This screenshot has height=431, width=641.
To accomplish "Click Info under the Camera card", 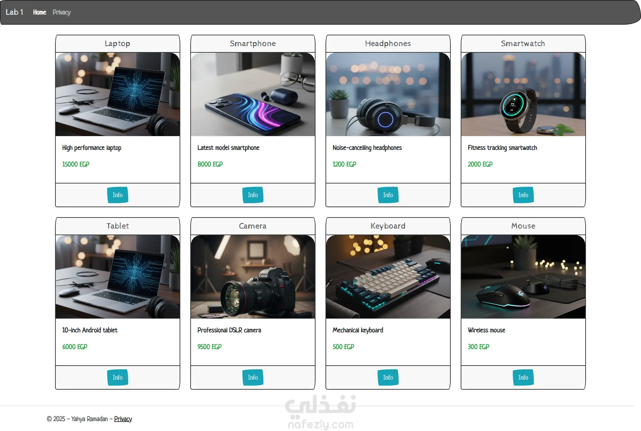I will click(253, 377).
